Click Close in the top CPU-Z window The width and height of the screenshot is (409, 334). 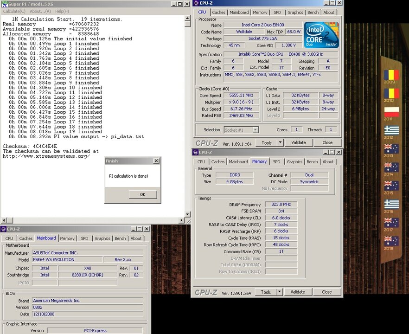pyautogui.click(x=327, y=142)
